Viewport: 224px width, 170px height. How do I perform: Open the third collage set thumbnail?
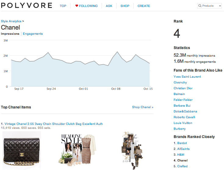click(132, 151)
